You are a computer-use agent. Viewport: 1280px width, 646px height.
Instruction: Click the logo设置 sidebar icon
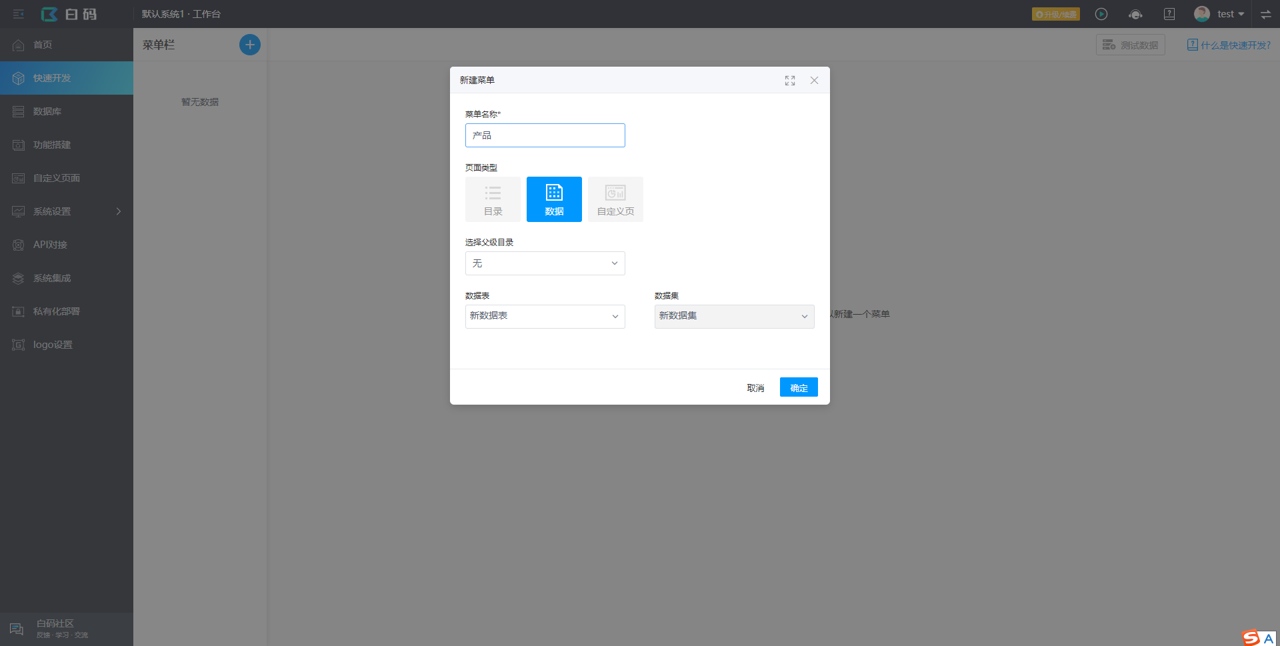tap(19, 345)
